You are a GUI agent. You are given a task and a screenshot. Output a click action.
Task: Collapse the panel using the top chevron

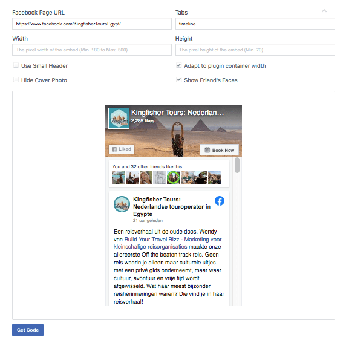tap(324, 11)
